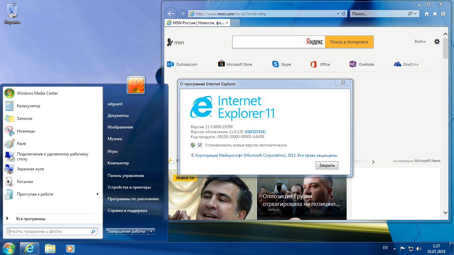Click the Microsoft Corporation copyright link
This screenshot has height=255, width=454.
[264, 155]
